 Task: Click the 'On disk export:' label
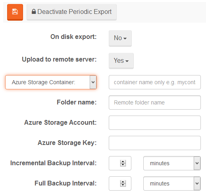tap(73, 37)
